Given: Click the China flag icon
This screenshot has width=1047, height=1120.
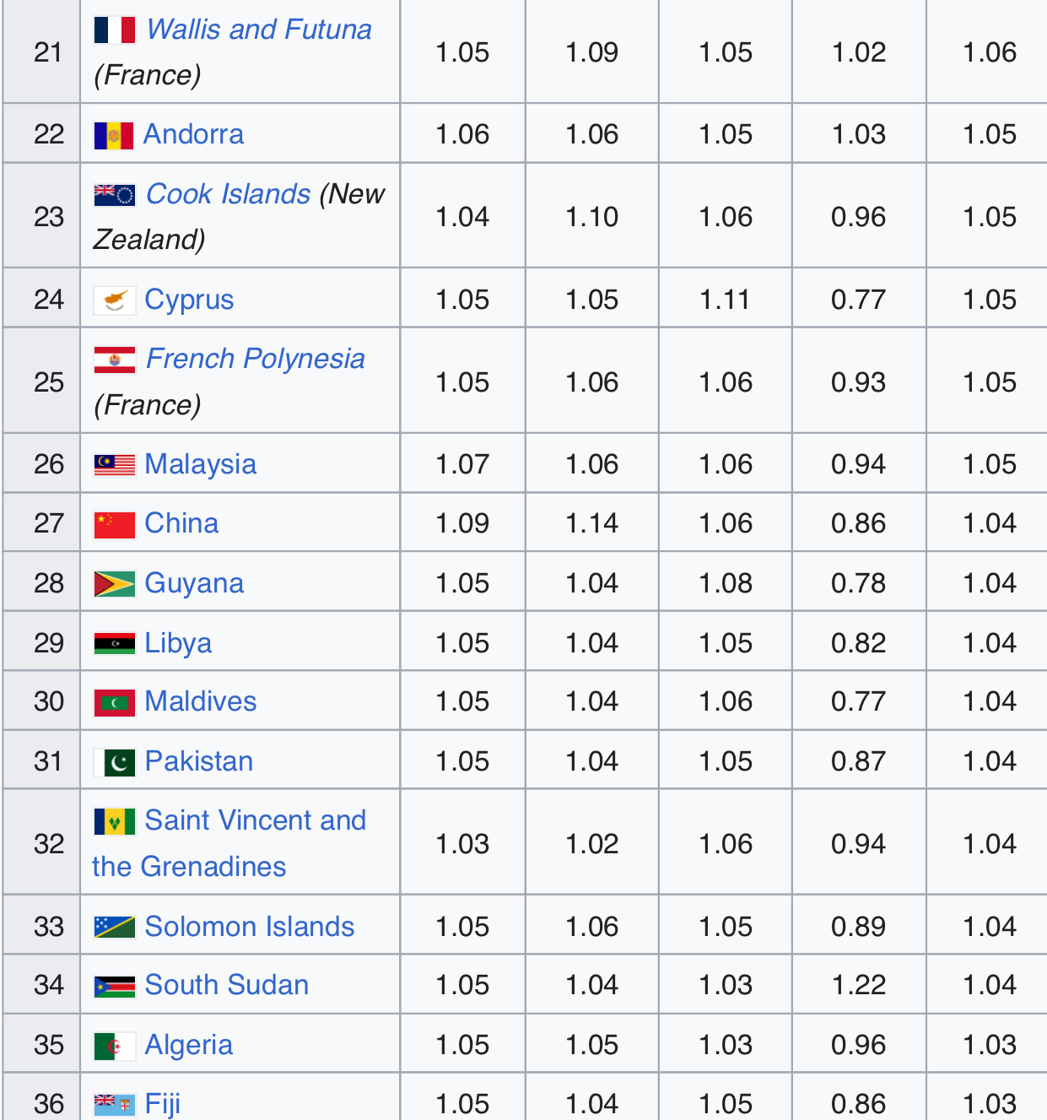Looking at the screenshot, I should point(114,524).
